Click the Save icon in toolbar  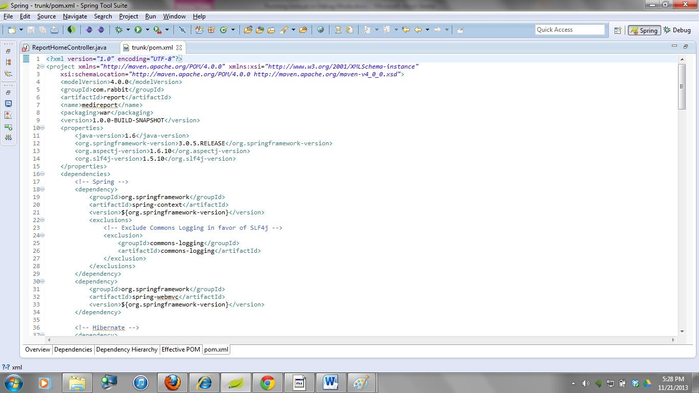[31, 30]
